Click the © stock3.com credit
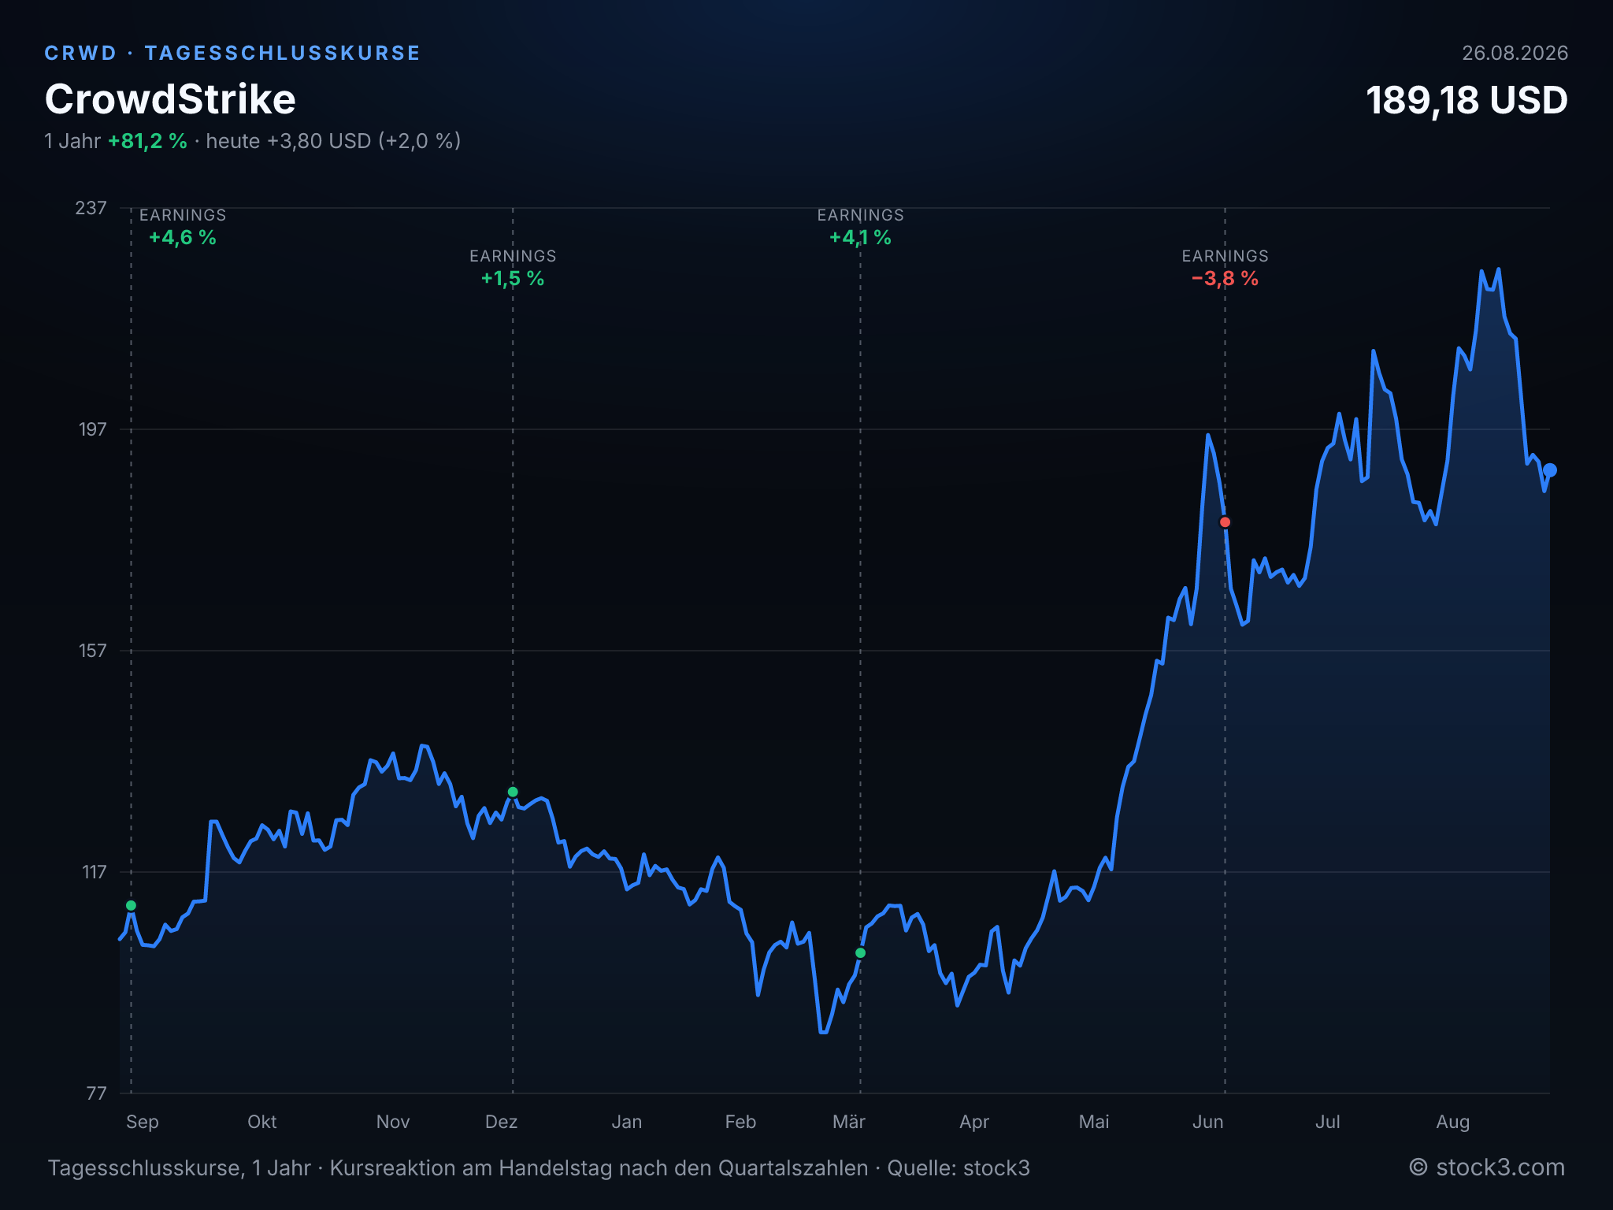Image resolution: width=1613 pixels, height=1210 pixels. click(1487, 1167)
